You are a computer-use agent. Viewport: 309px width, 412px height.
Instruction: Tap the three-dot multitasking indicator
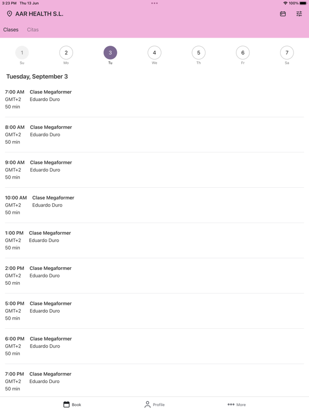(154, 3)
